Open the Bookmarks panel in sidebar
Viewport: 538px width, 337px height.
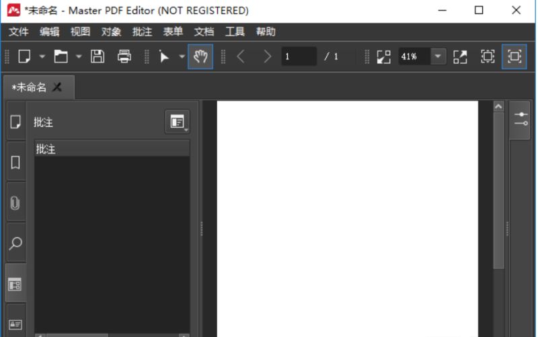15,162
